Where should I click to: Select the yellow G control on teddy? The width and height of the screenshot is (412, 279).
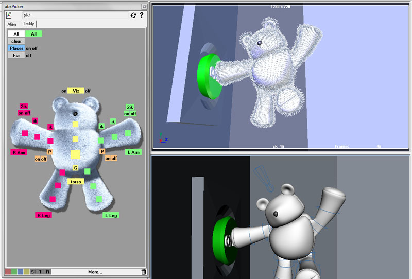click(75, 168)
